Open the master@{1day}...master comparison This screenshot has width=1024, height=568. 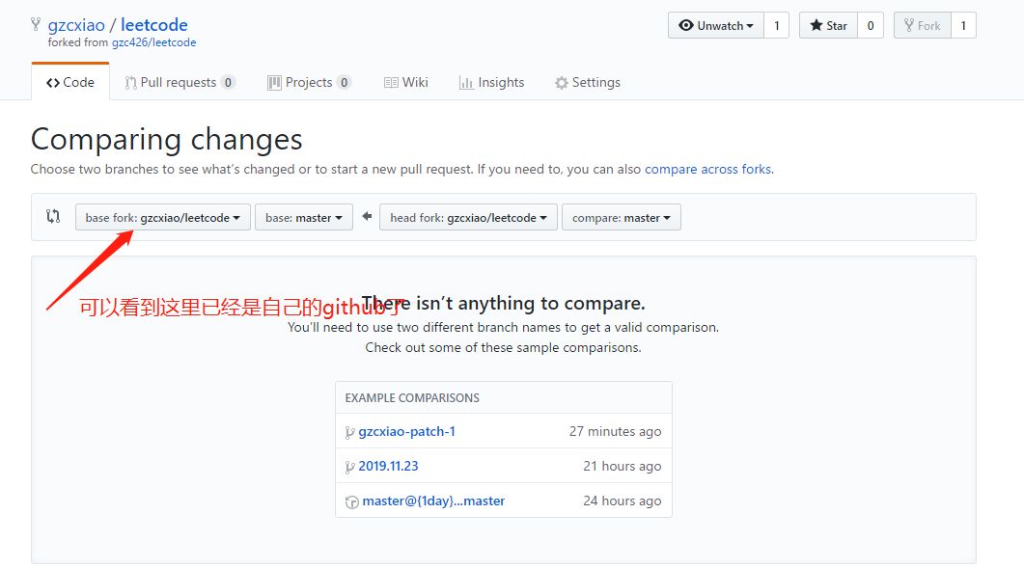pos(433,500)
